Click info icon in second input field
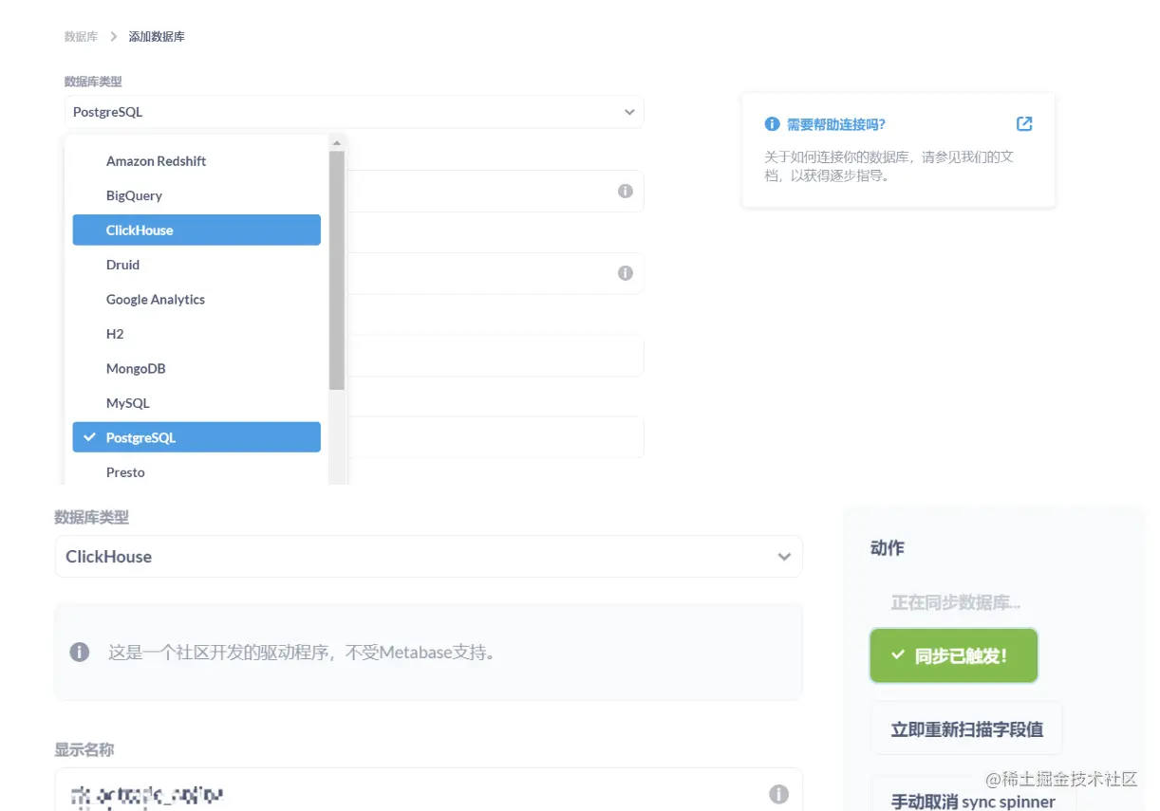 coord(626,273)
